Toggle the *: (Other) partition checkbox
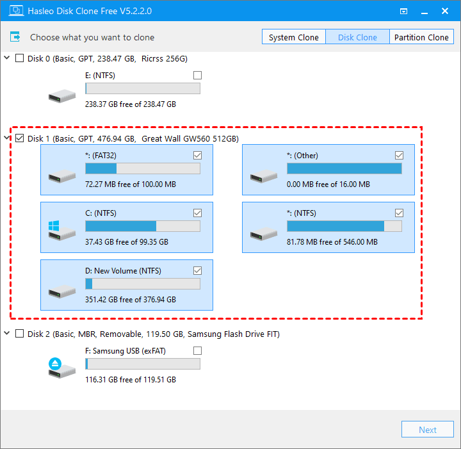The width and height of the screenshot is (461, 449). (399, 155)
